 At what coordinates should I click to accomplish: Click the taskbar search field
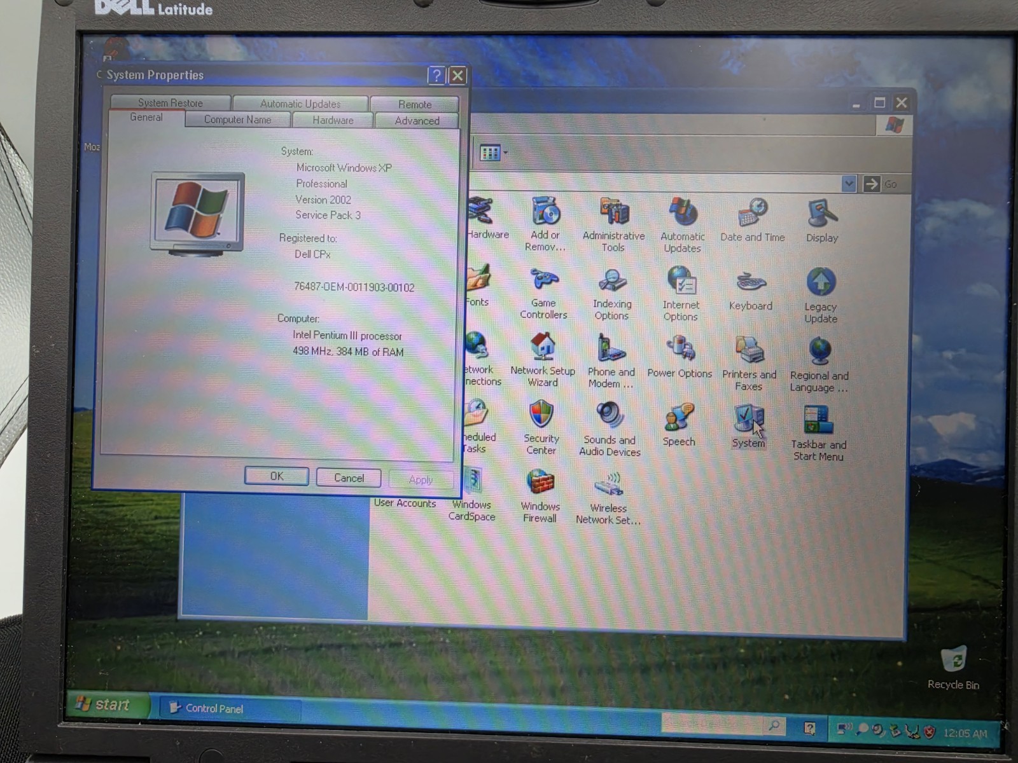(x=711, y=724)
